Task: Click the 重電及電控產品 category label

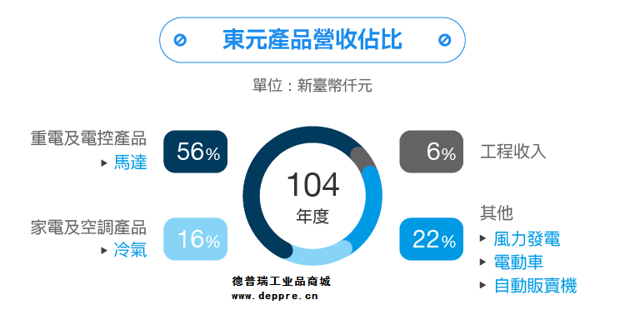Action: pyautogui.click(x=88, y=138)
